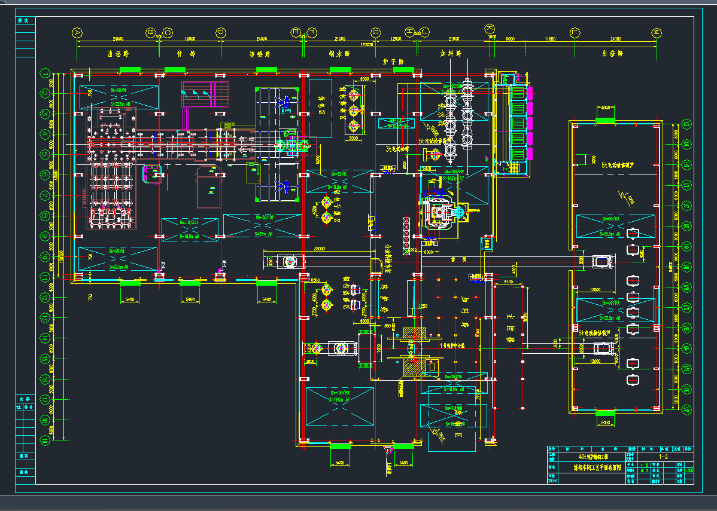This screenshot has height=511, width=717.
Task: Select the row grid bubble 11
Action: [x=45, y=277]
